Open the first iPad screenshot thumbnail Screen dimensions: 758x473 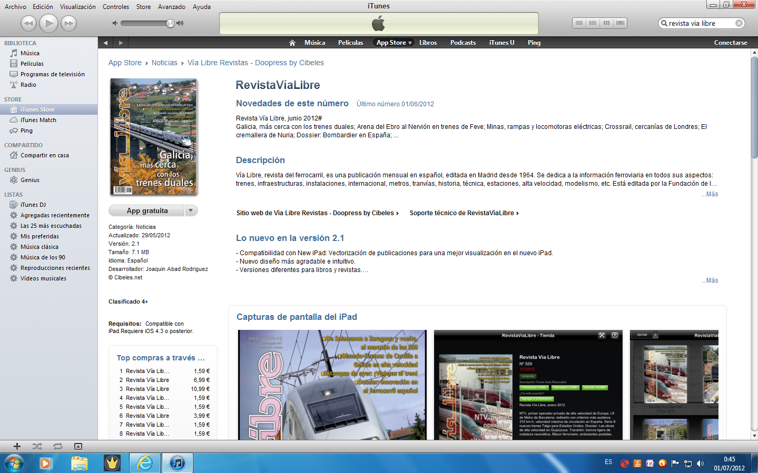332,385
